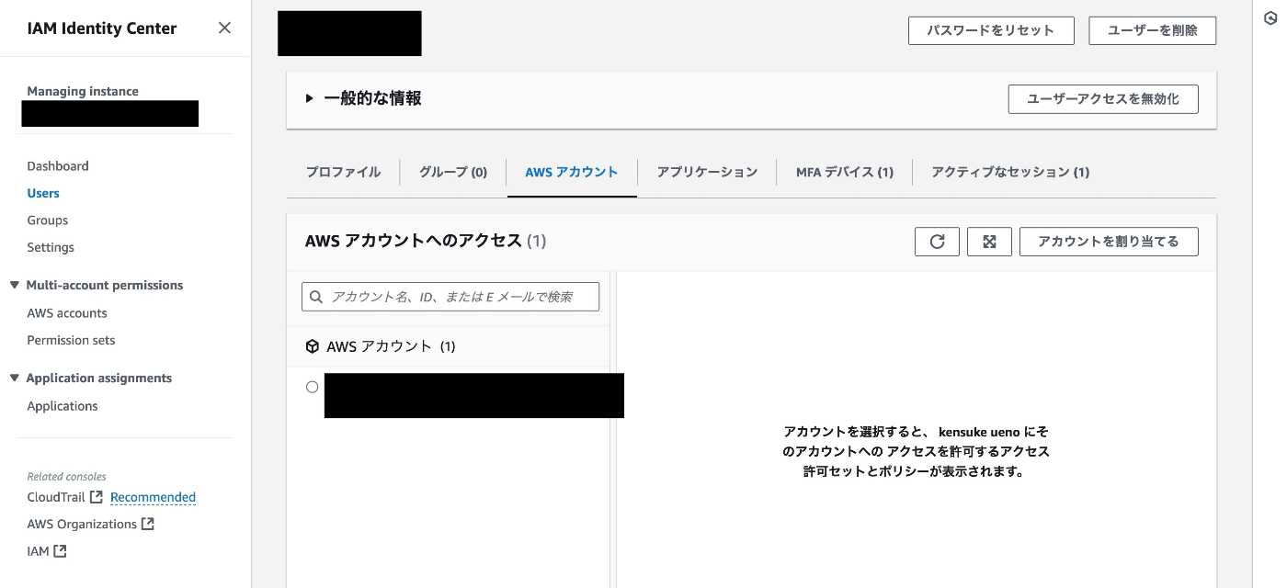Click the AWS アカウントへのアクセス (1) heading
The height and width of the screenshot is (588, 1287).
coord(426,241)
